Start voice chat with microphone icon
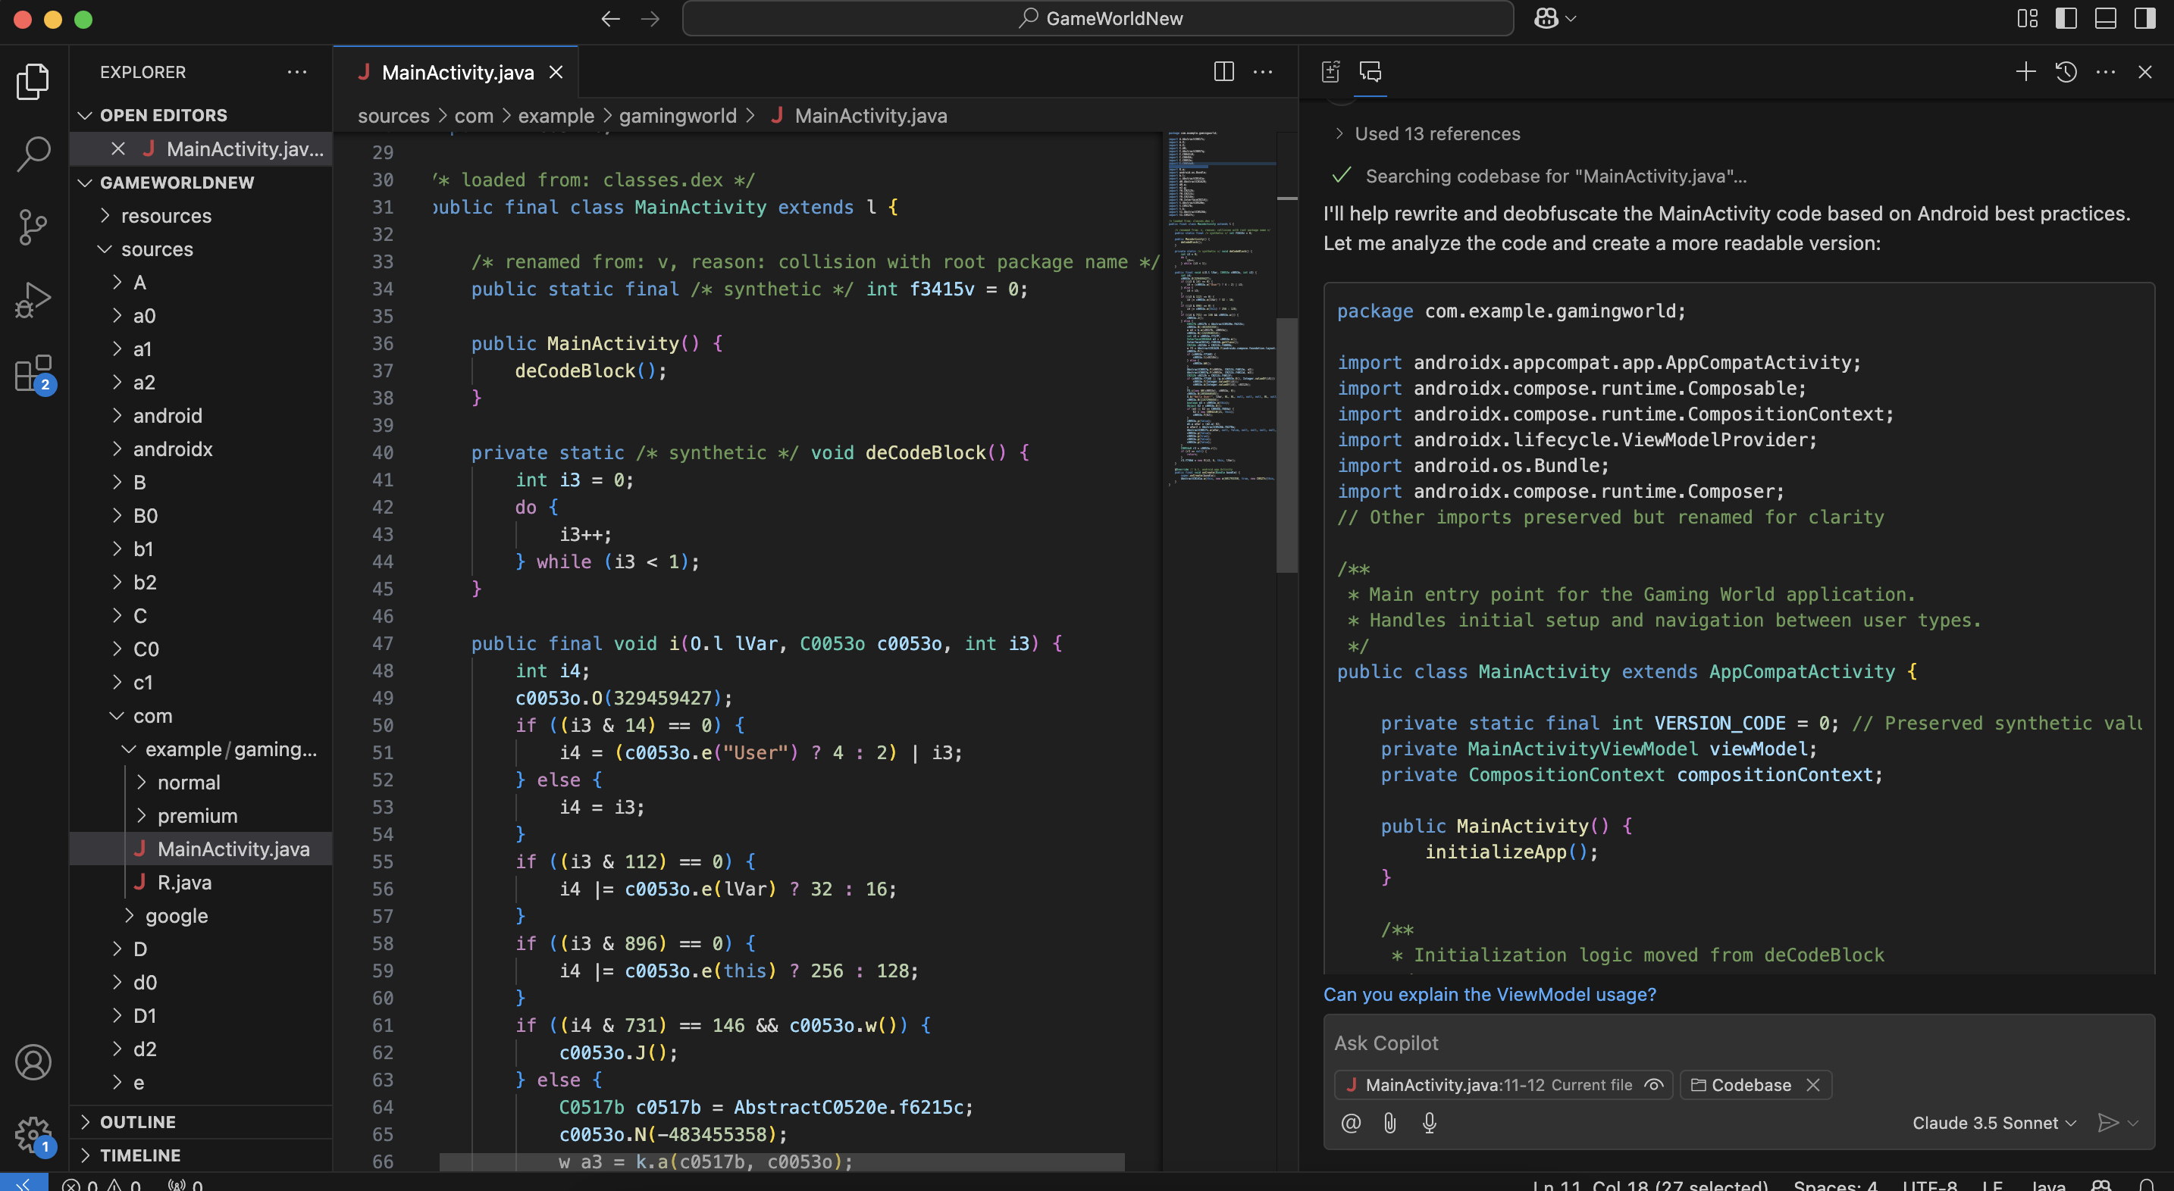 coord(1430,1123)
